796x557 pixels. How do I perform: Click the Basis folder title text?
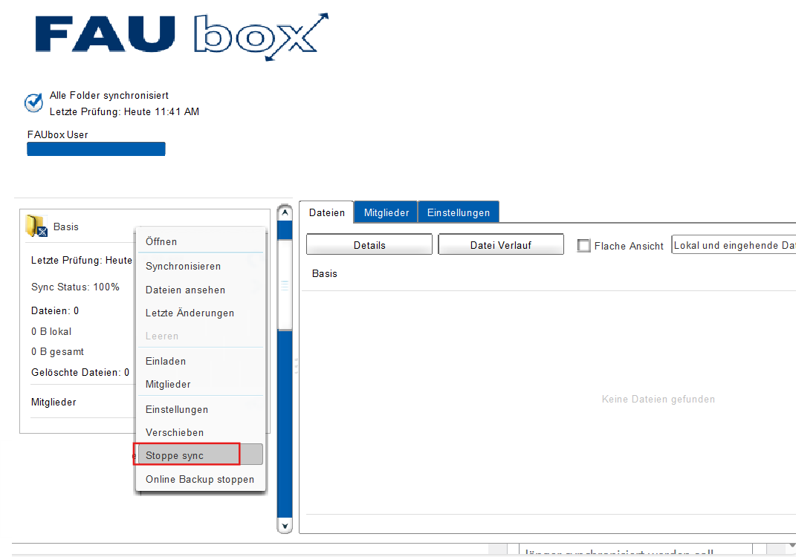[66, 227]
